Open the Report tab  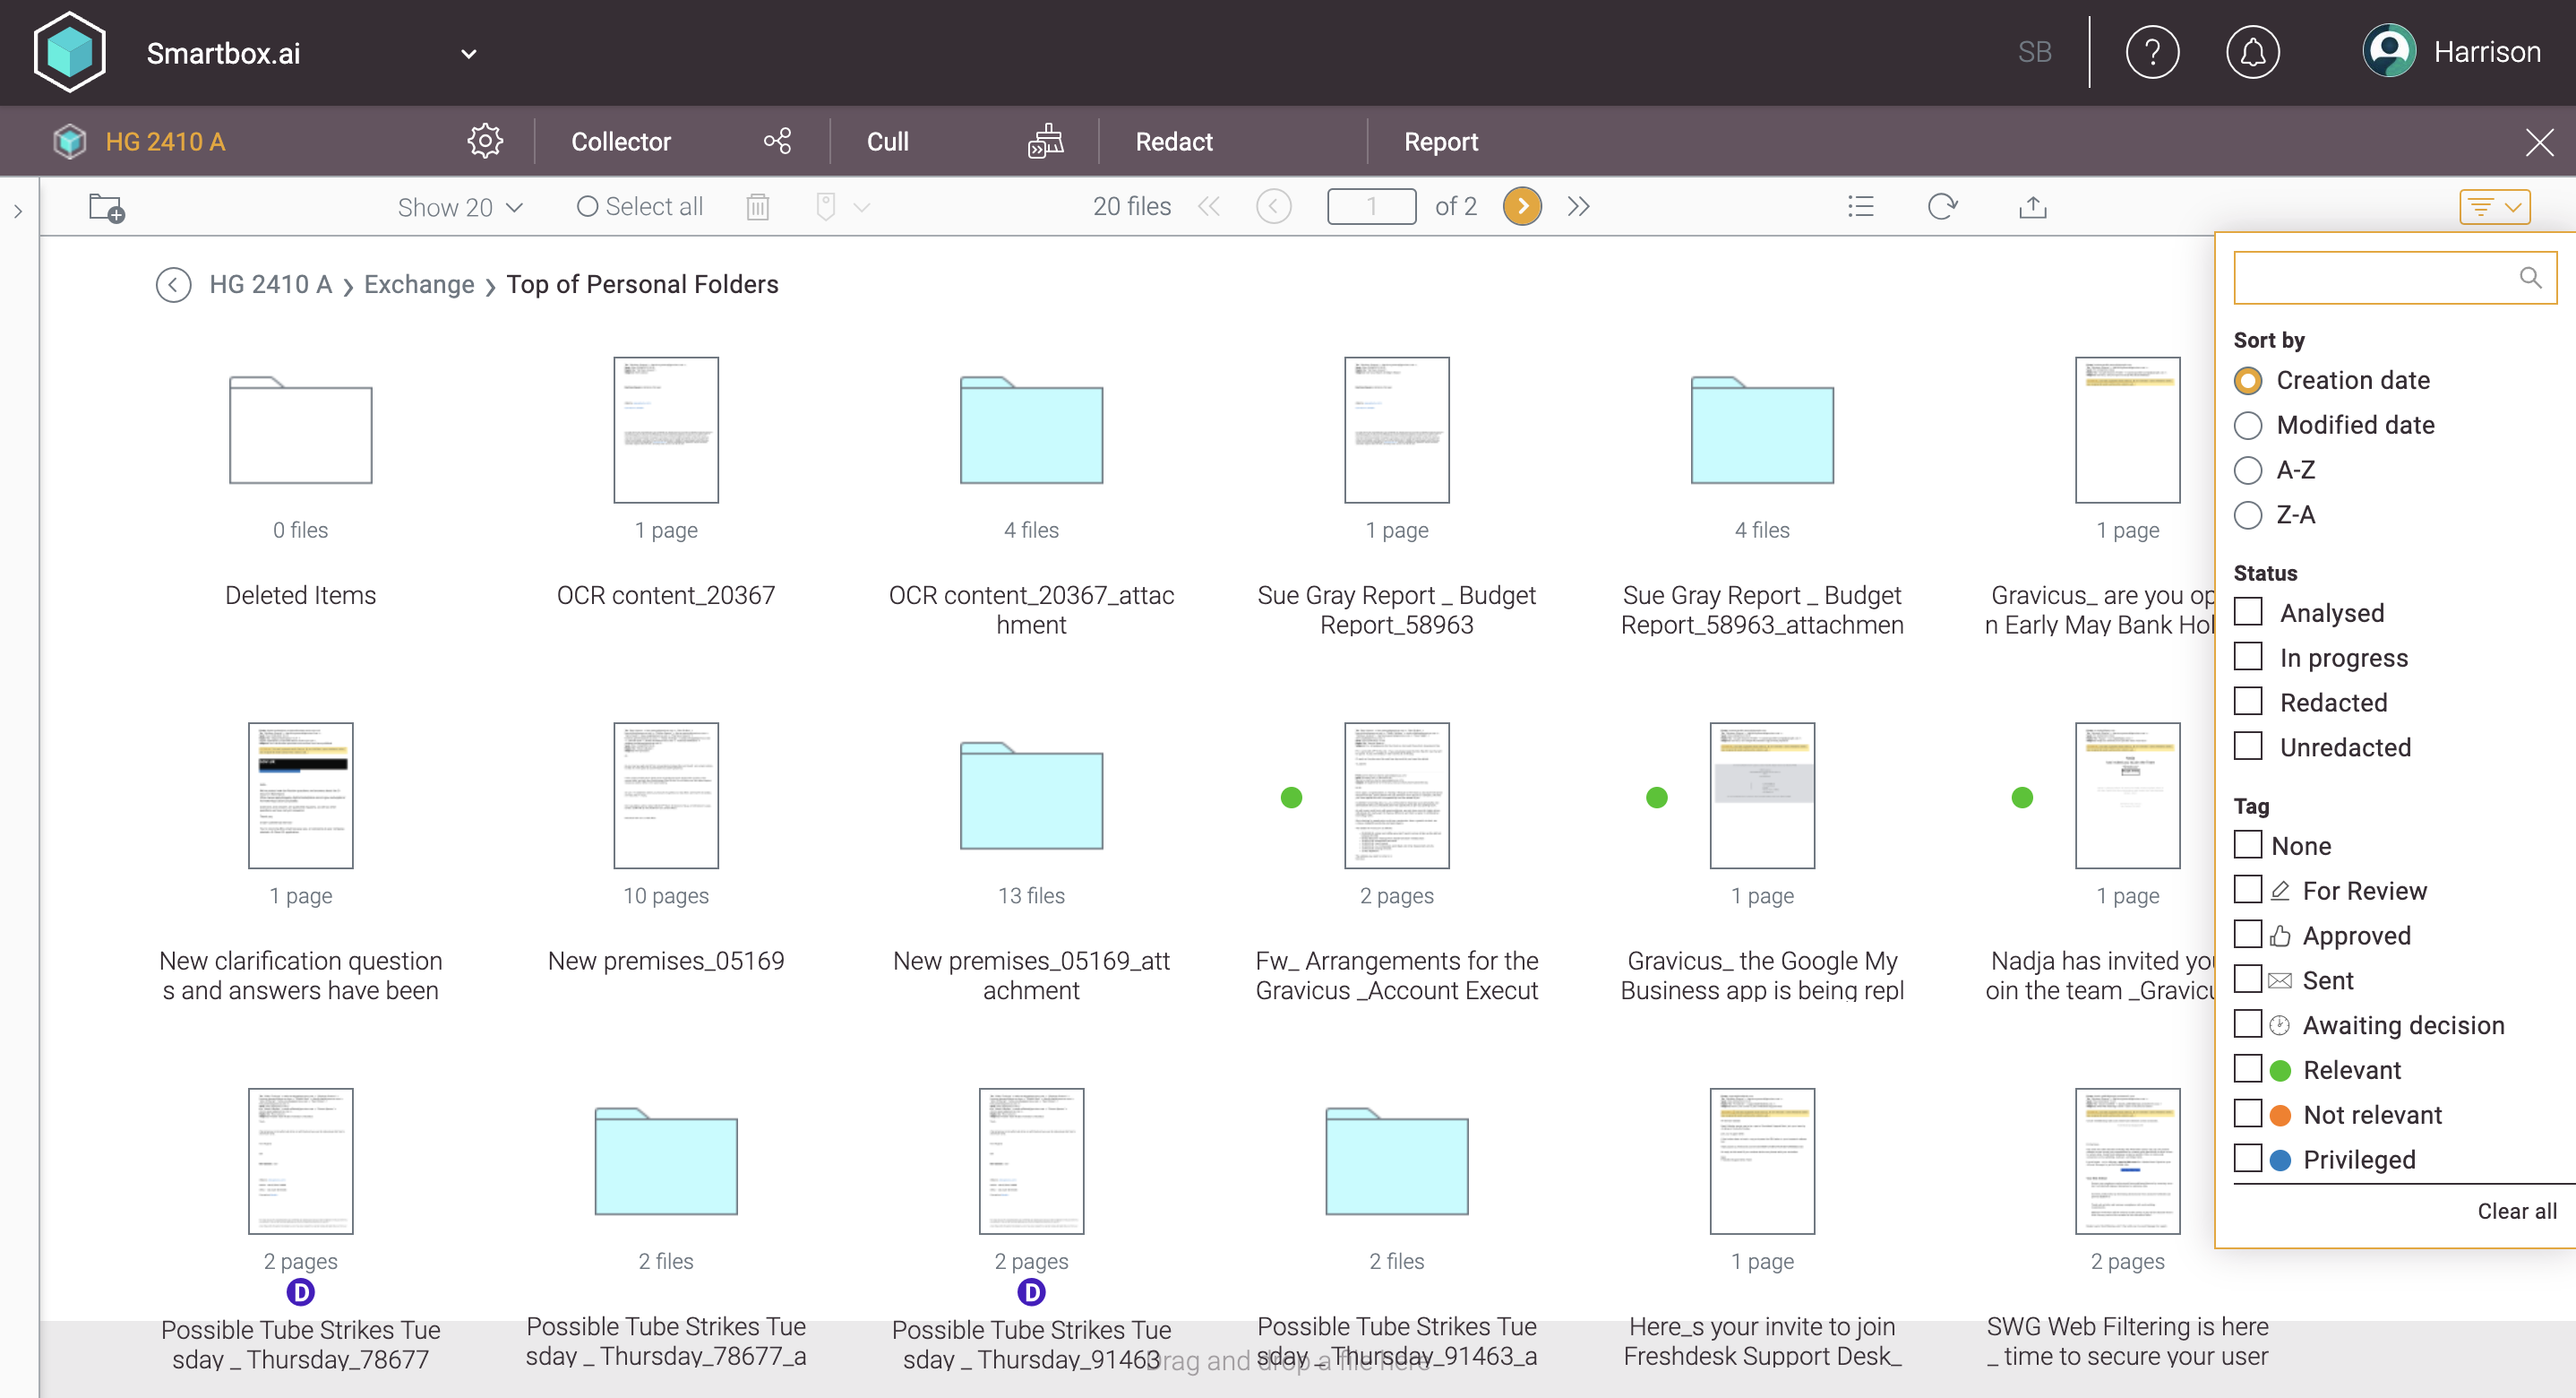(1440, 141)
